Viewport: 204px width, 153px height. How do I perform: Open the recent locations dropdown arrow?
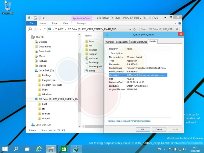point(40,29)
